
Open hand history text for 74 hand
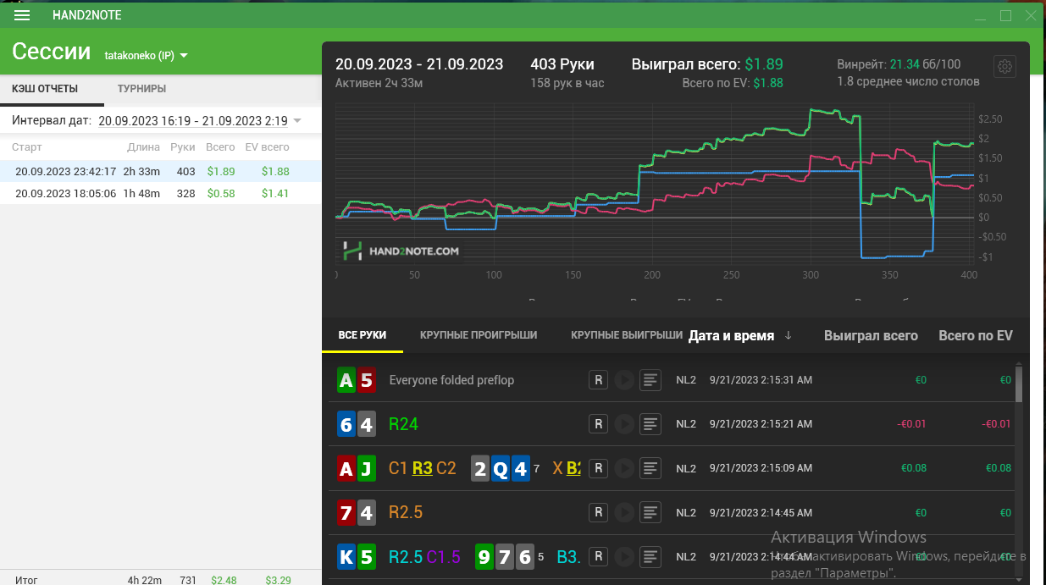[650, 512]
